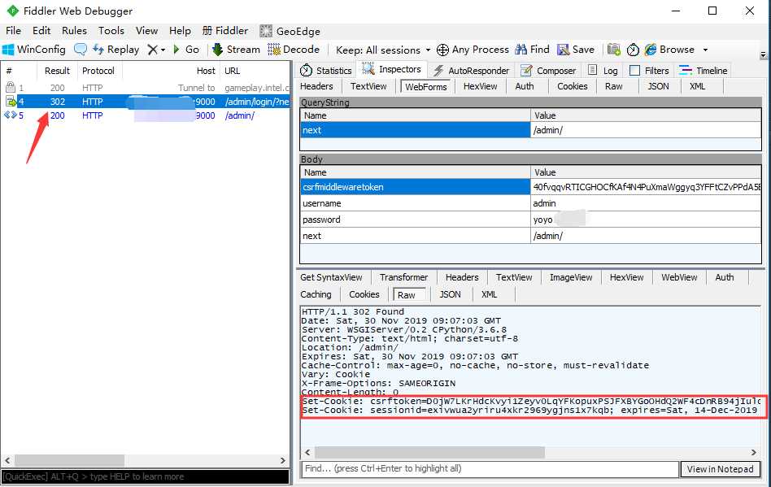Screen dimensions: 771x487
Task: Expand the Browse dropdown arrow
Action: coord(705,50)
